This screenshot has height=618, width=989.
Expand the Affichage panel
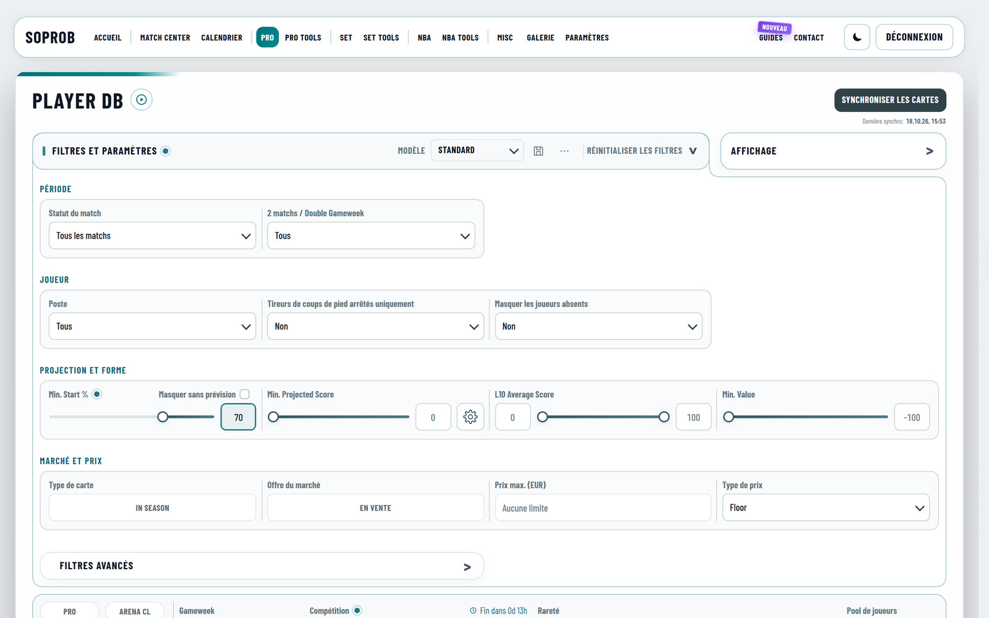coord(833,151)
